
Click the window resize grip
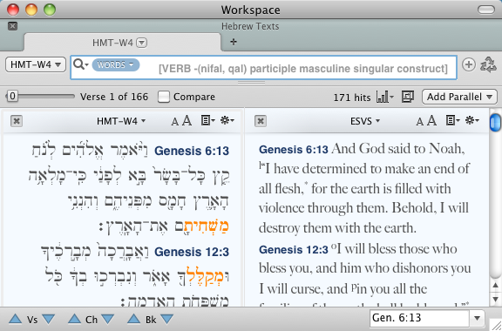(x=496, y=325)
